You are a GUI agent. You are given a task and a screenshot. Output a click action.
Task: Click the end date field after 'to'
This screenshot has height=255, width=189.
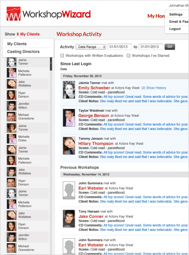[151, 47]
